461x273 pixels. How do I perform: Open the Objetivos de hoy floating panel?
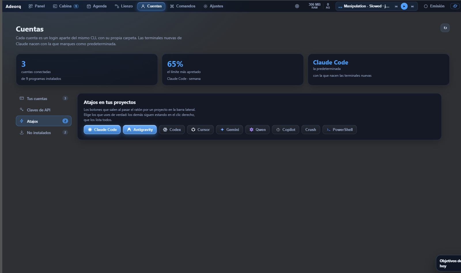[x=449, y=263]
